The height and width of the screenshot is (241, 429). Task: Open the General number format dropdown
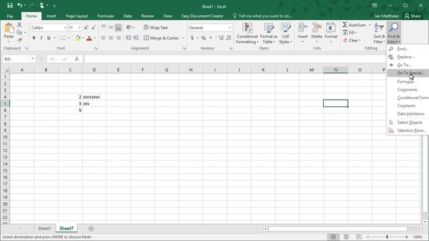pyautogui.click(x=229, y=27)
